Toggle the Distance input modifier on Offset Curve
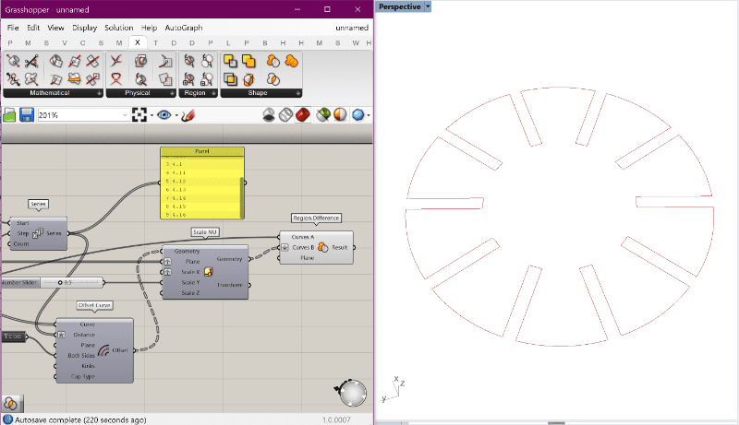The height and width of the screenshot is (425, 739). click(61, 335)
